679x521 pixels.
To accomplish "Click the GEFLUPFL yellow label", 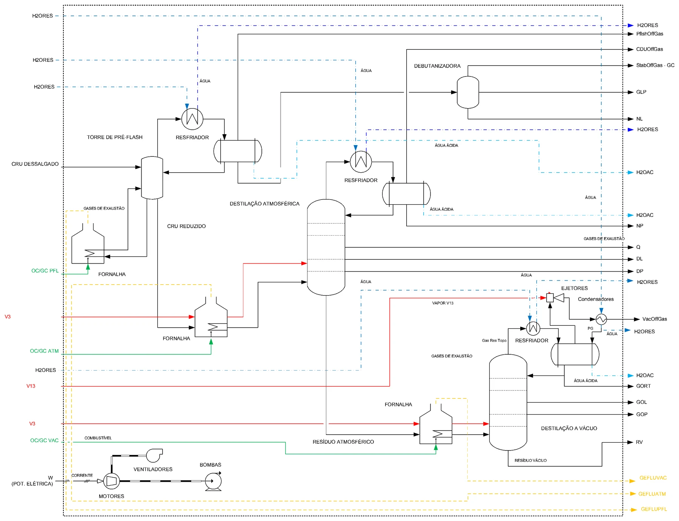I will click(x=654, y=509).
